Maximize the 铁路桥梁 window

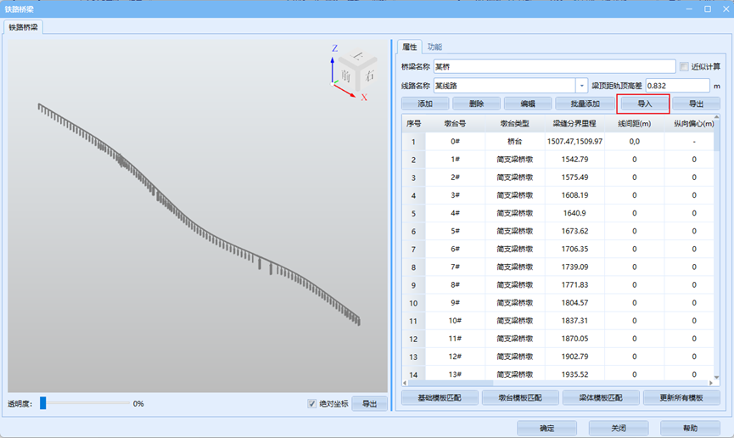point(707,8)
